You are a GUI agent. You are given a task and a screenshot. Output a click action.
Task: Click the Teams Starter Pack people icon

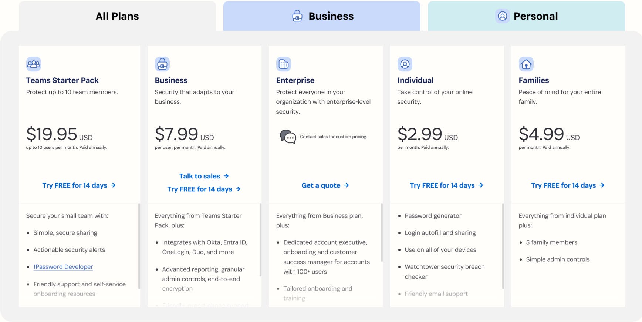tap(34, 64)
